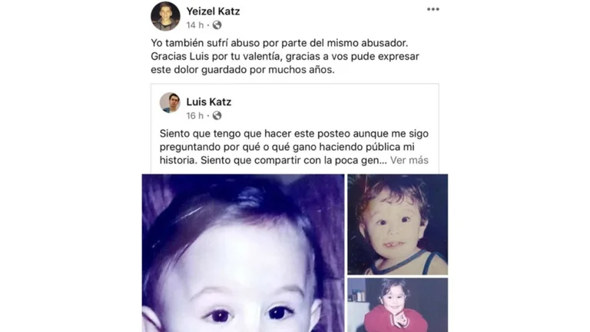Click the line mentioning Gracias Luis
590x332 pixels.
[x=285, y=56]
